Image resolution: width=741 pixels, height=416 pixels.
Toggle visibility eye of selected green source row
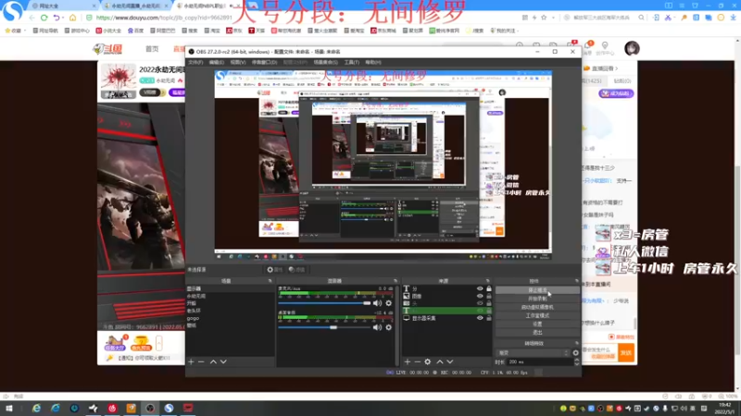coord(480,311)
